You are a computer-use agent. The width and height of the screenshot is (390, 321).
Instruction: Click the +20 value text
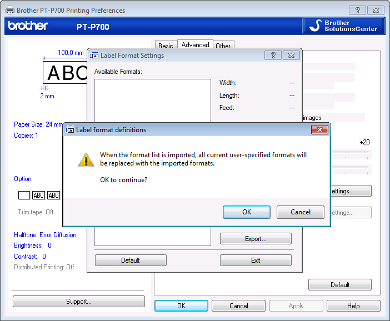[364, 142]
